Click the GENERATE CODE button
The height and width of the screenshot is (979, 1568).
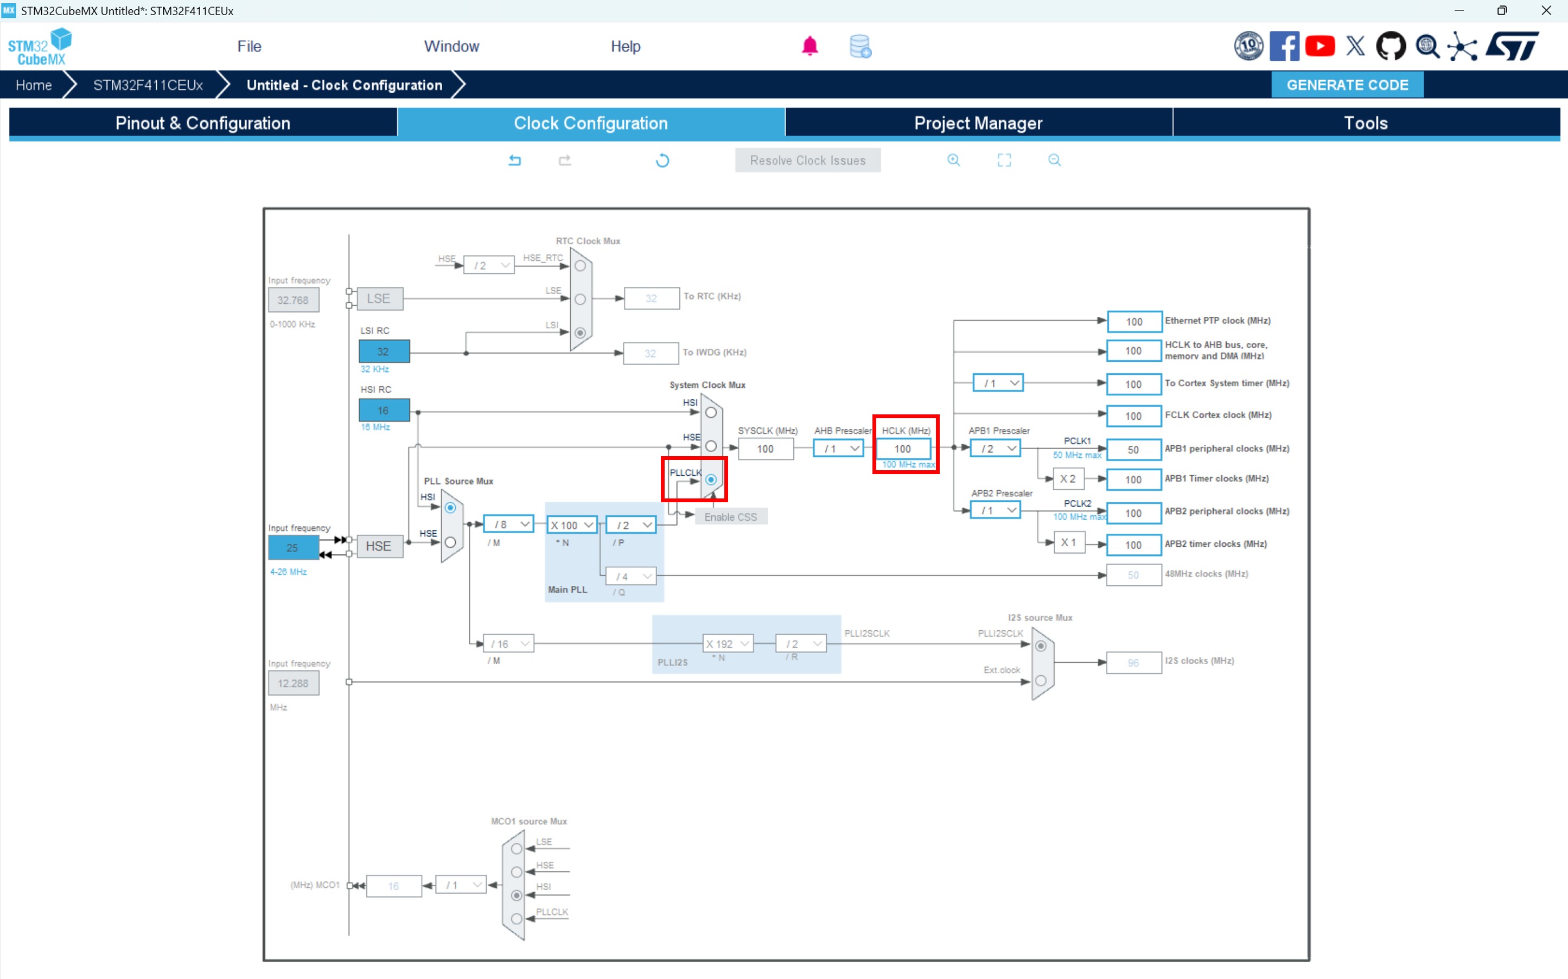(x=1347, y=85)
